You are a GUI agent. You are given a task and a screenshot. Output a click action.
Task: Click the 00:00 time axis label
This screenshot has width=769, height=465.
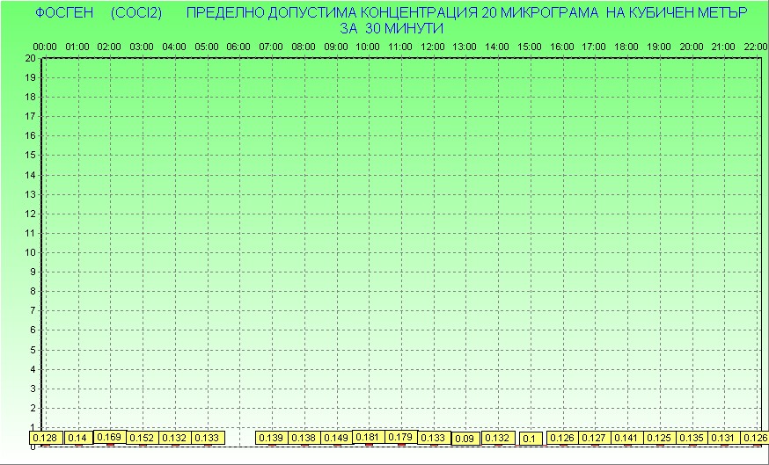click(45, 46)
